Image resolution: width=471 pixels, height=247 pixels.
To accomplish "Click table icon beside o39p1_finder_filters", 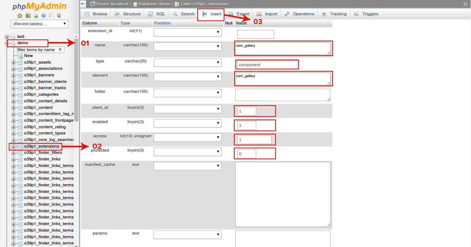I will point(20,153).
